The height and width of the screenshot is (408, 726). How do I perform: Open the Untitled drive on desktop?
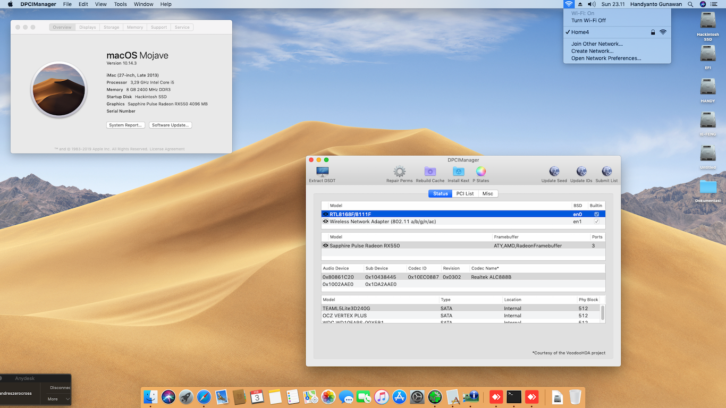click(x=708, y=153)
